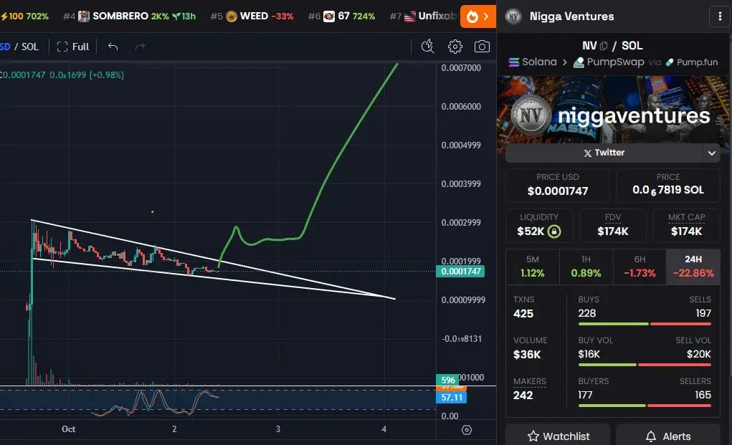The image size is (732, 445).
Task: Click the current price label 0.0001747 on axis
Action: [460, 272]
